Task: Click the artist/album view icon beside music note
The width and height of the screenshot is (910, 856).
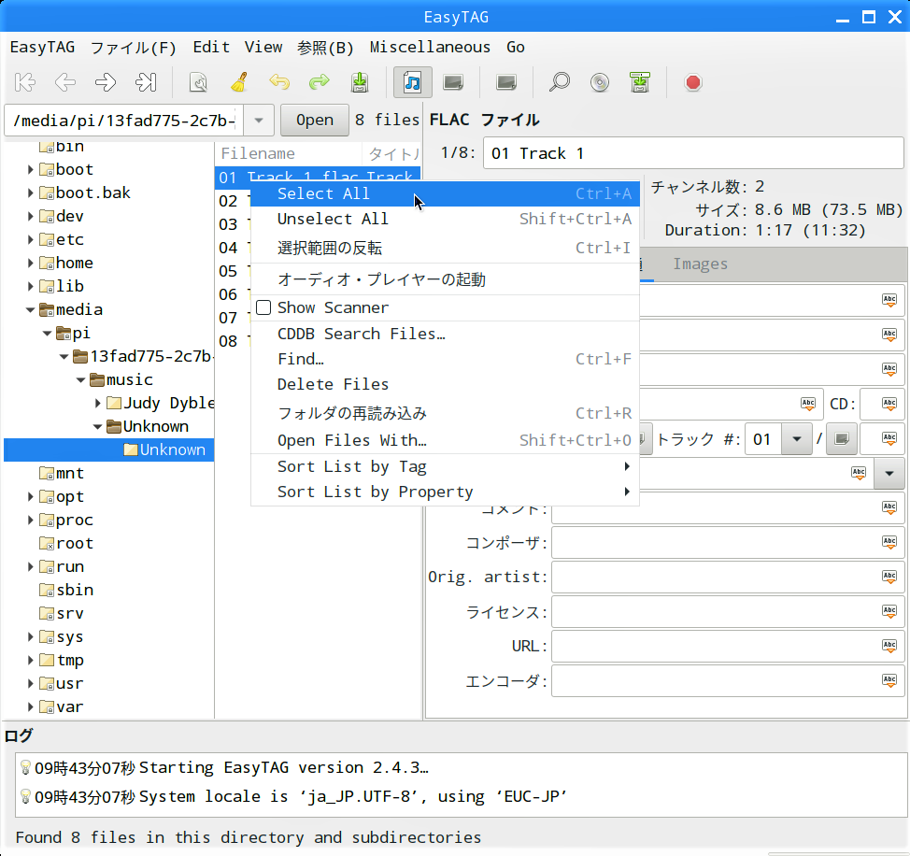Action: pos(453,82)
